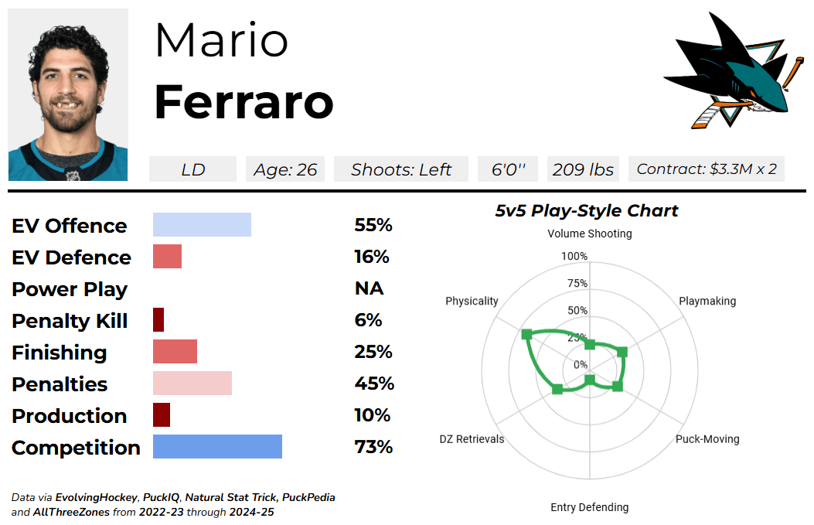Click the Contract: $3.3M x 2 box

[706, 169]
